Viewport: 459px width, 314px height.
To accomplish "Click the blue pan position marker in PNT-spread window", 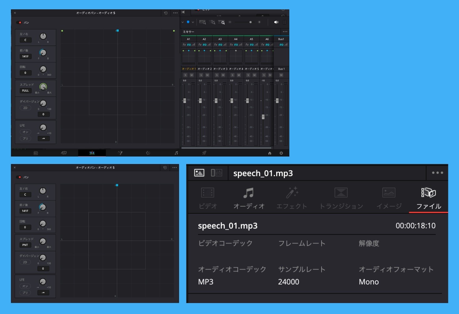I will pyautogui.click(x=117, y=185).
